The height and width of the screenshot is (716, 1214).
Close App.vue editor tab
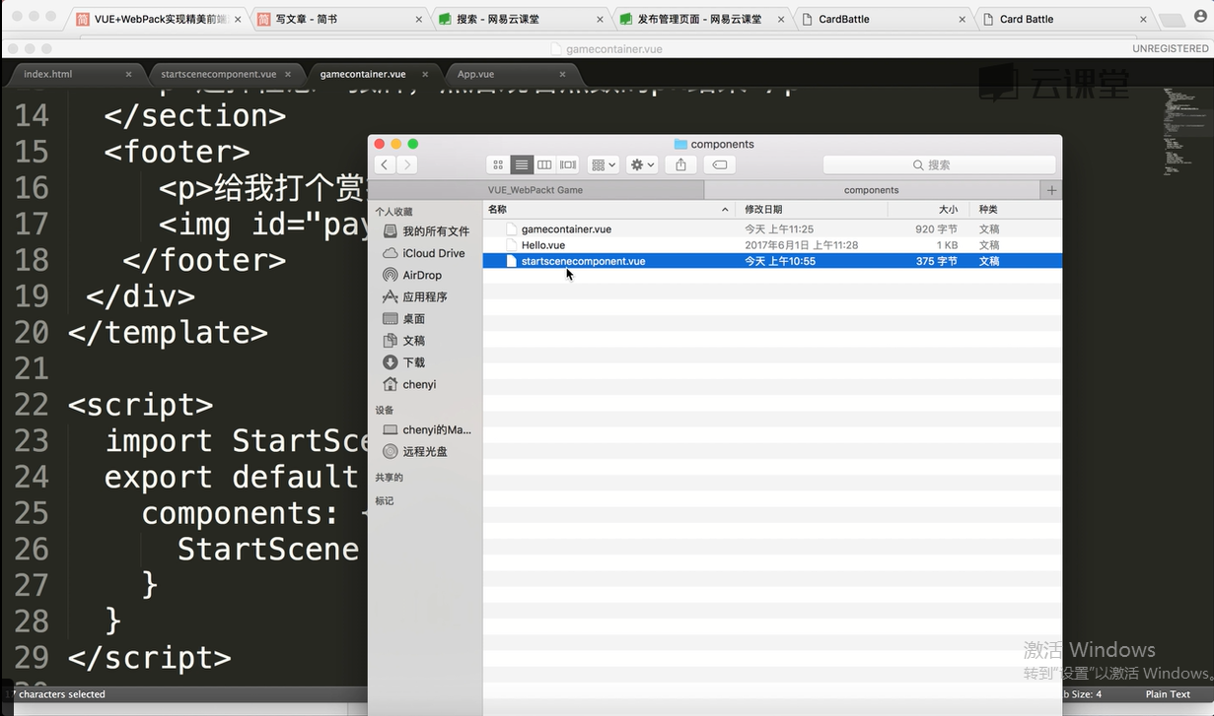pyautogui.click(x=563, y=74)
